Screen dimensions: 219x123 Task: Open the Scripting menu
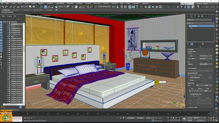[88, 3]
